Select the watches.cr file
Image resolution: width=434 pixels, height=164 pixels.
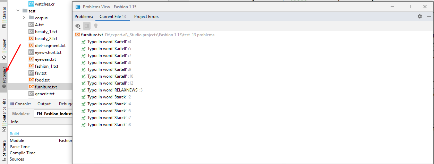tap(45, 4)
